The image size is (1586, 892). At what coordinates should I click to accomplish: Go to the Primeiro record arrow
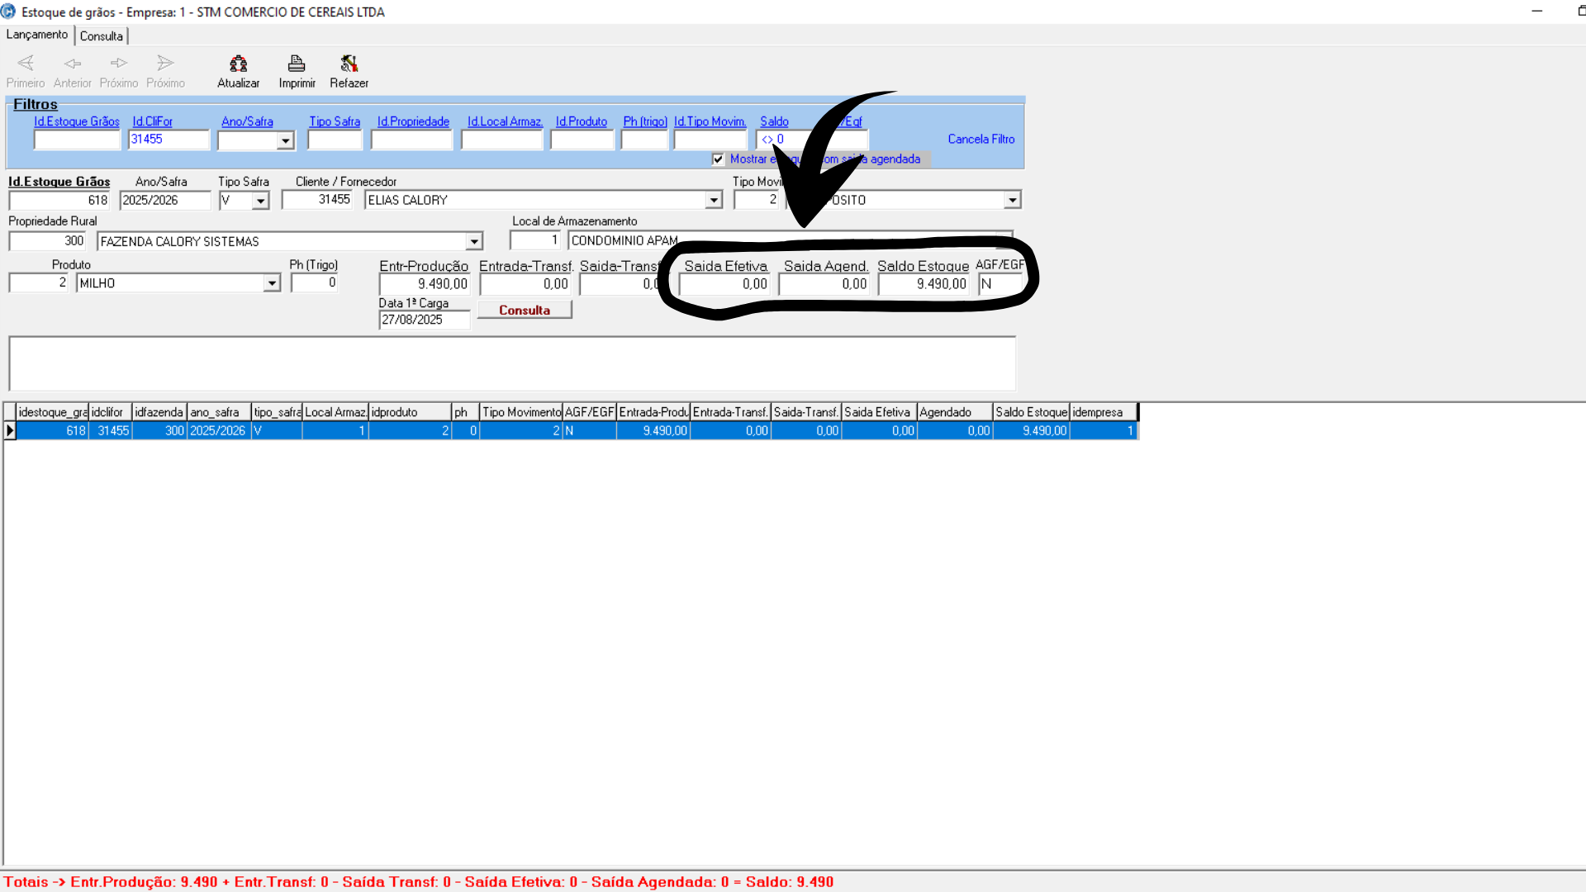pos(26,64)
